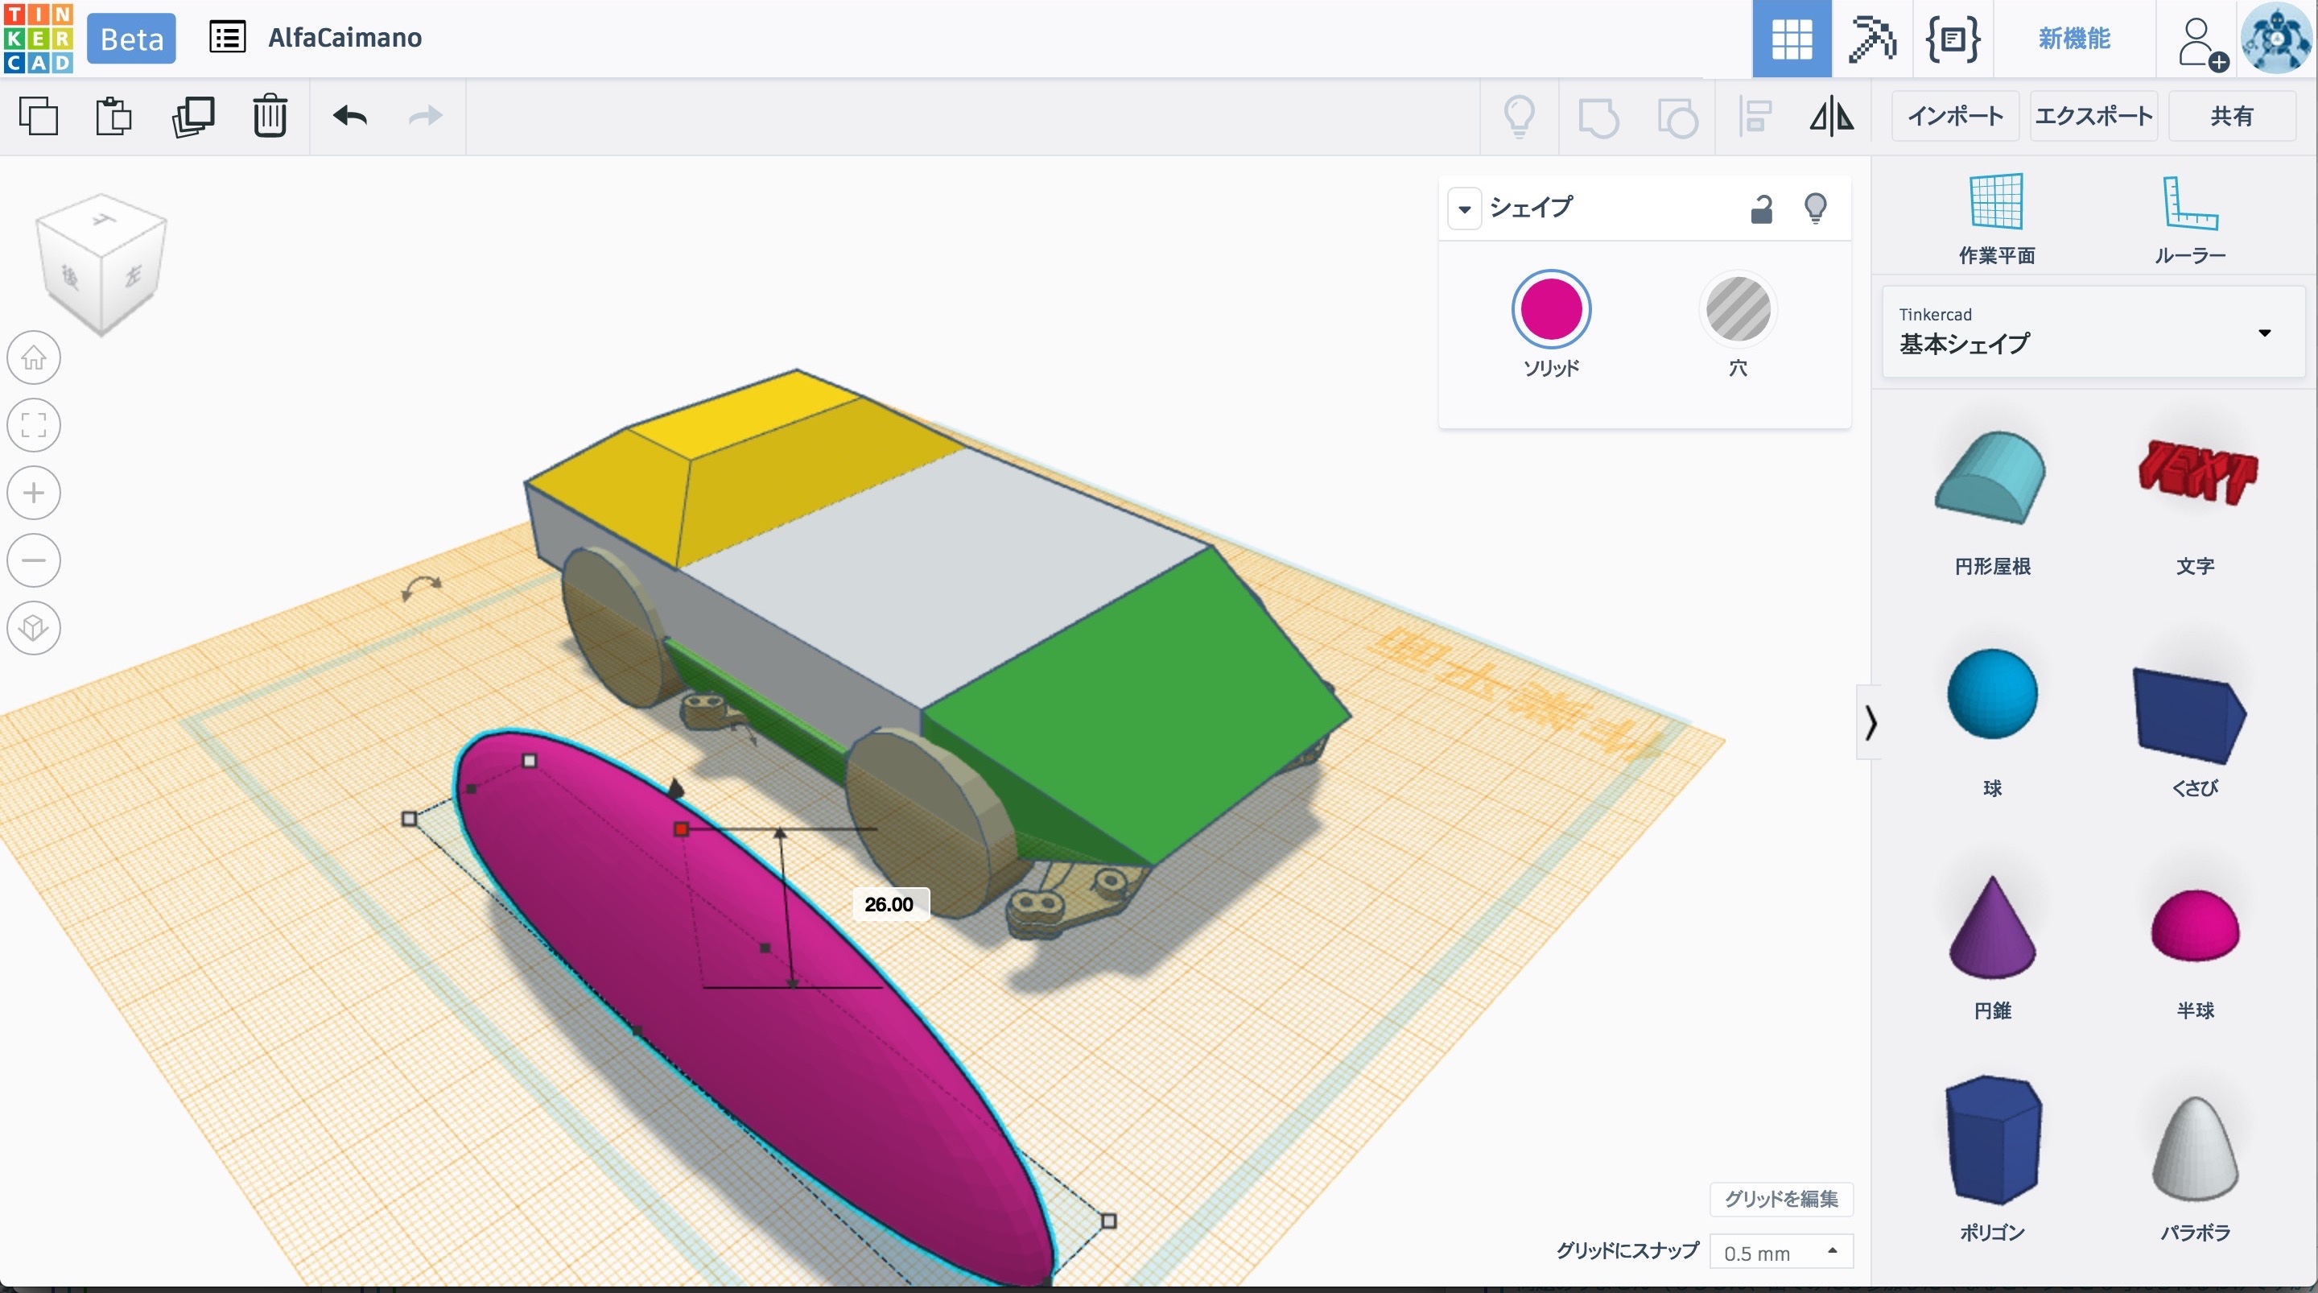
Task: Open the Codeblocks curly-brace icon
Action: 1952,39
